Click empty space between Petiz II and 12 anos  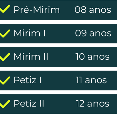point(60,104)
